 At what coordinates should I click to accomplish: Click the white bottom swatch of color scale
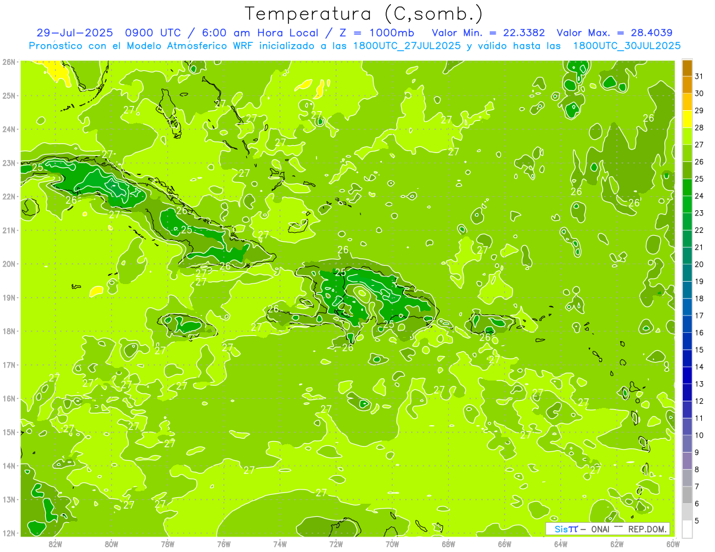coord(687,529)
